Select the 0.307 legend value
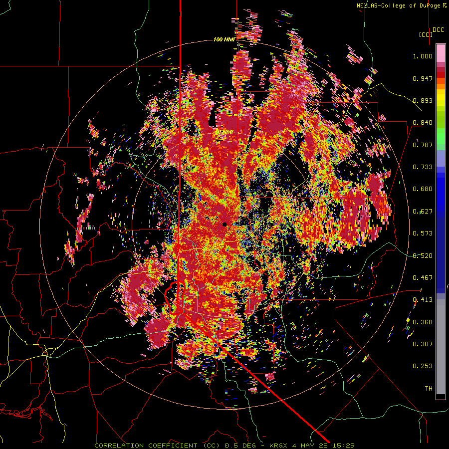449x449 pixels. click(423, 344)
